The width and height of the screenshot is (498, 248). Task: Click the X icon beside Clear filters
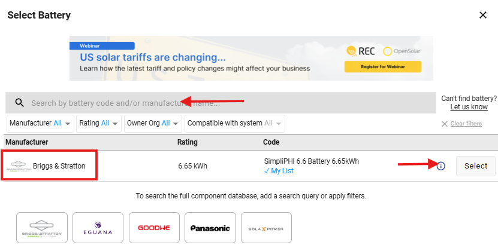coord(445,124)
